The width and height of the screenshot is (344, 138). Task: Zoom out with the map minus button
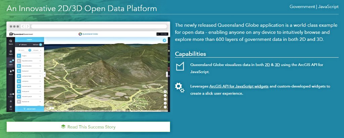click(x=165, y=107)
